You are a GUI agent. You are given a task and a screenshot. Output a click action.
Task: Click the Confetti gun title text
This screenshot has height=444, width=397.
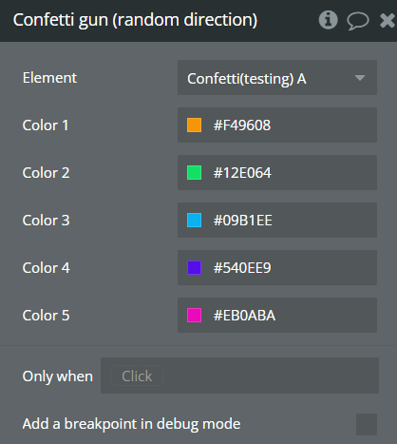click(135, 20)
